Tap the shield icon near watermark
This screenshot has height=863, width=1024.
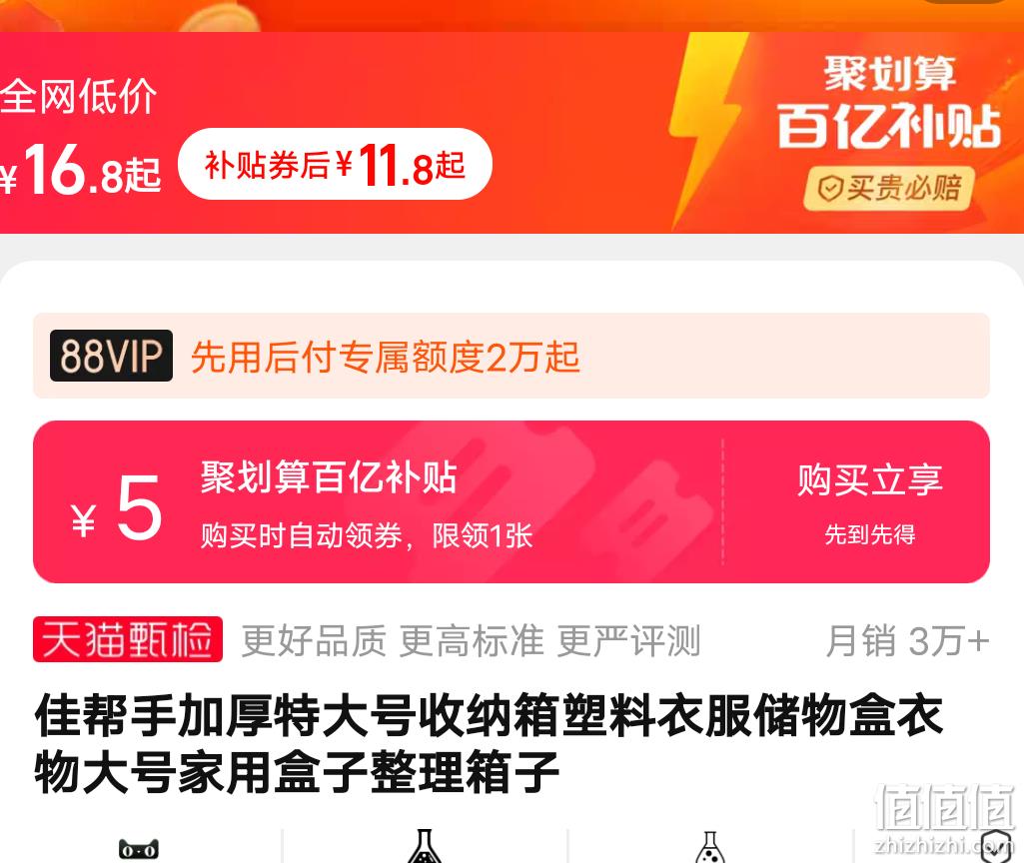(996, 847)
